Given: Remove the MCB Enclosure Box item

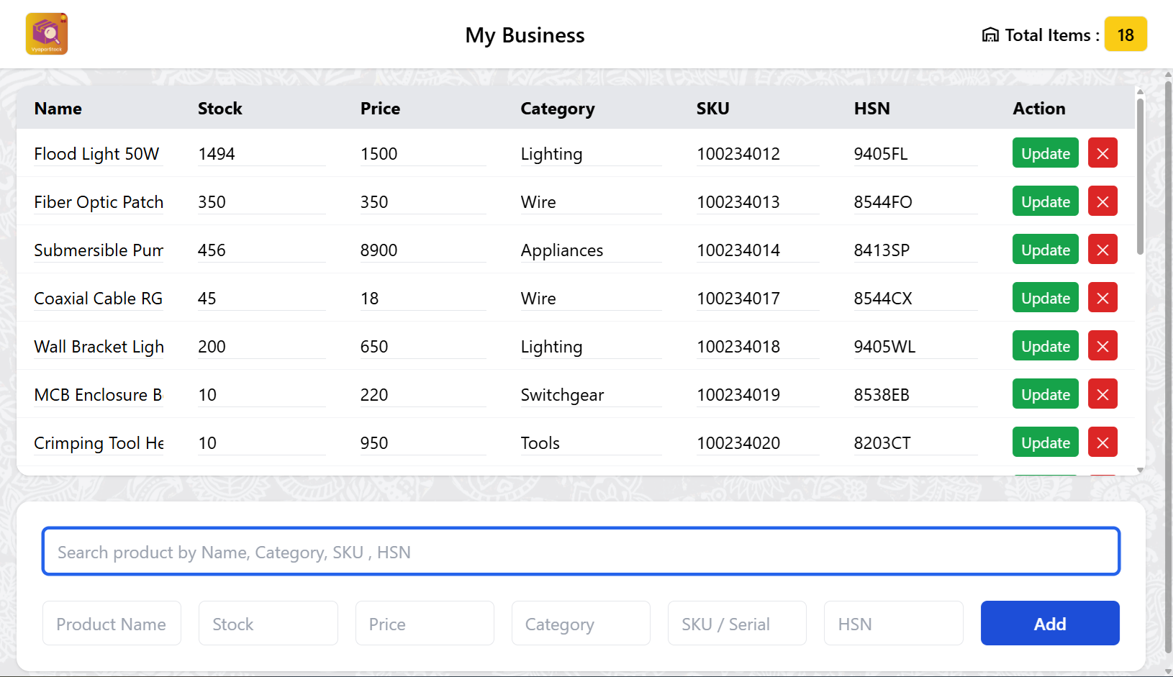Looking at the screenshot, I should [x=1102, y=394].
